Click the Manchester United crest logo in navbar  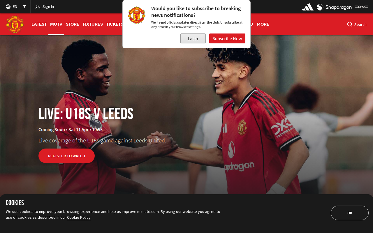coord(15,24)
